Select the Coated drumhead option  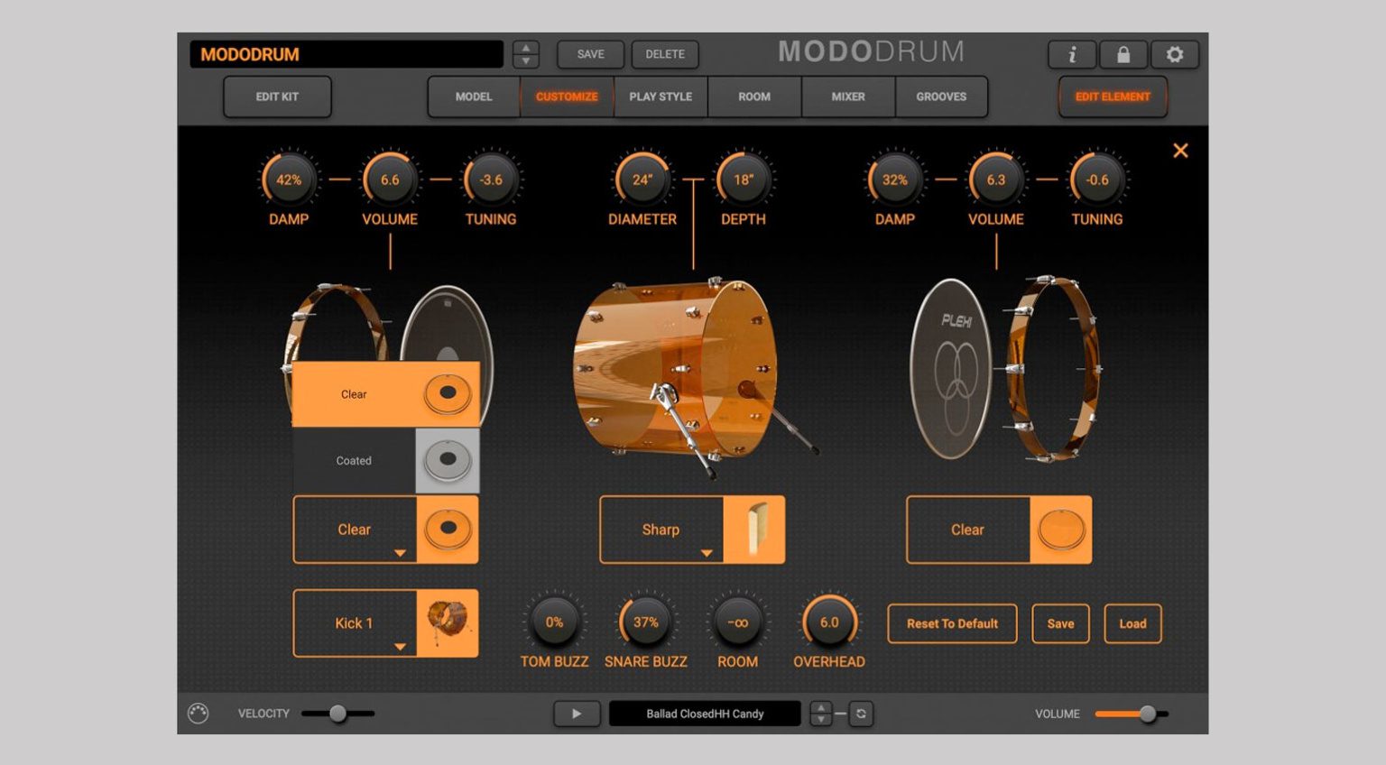click(354, 460)
